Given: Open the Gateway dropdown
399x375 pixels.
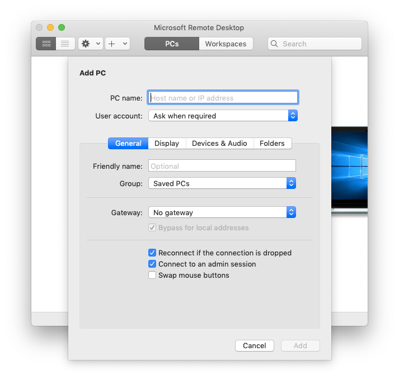Looking at the screenshot, I should pyautogui.click(x=222, y=212).
